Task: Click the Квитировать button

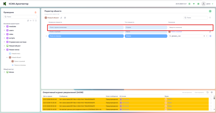Action: (x=199, y=92)
